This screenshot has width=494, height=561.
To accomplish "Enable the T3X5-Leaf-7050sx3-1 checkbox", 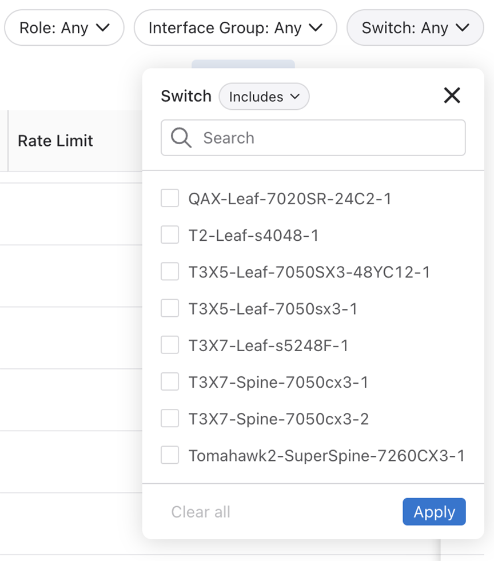I will (170, 309).
